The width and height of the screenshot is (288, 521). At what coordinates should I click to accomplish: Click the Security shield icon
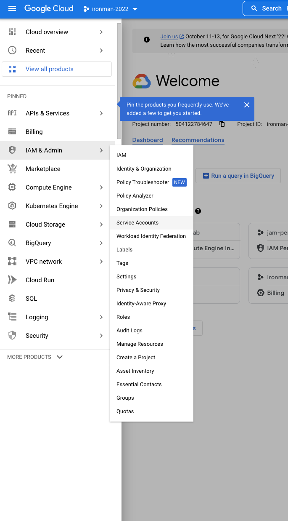click(12, 336)
